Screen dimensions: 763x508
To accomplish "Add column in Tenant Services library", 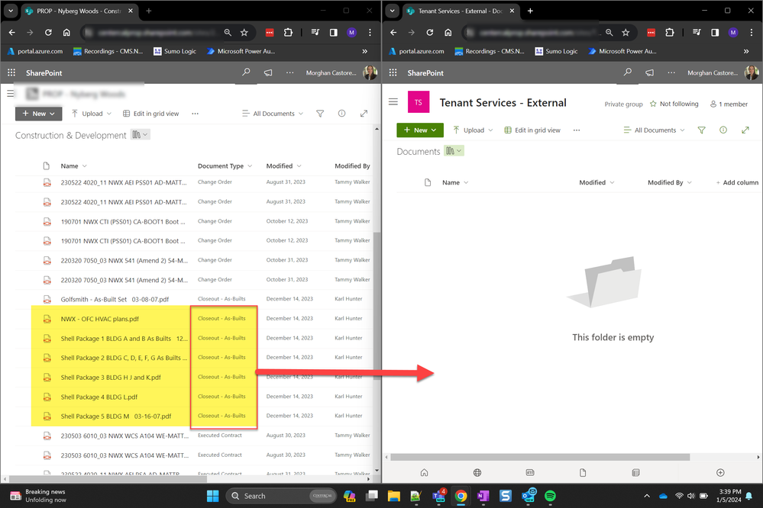I will pyautogui.click(x=737, y=182).
